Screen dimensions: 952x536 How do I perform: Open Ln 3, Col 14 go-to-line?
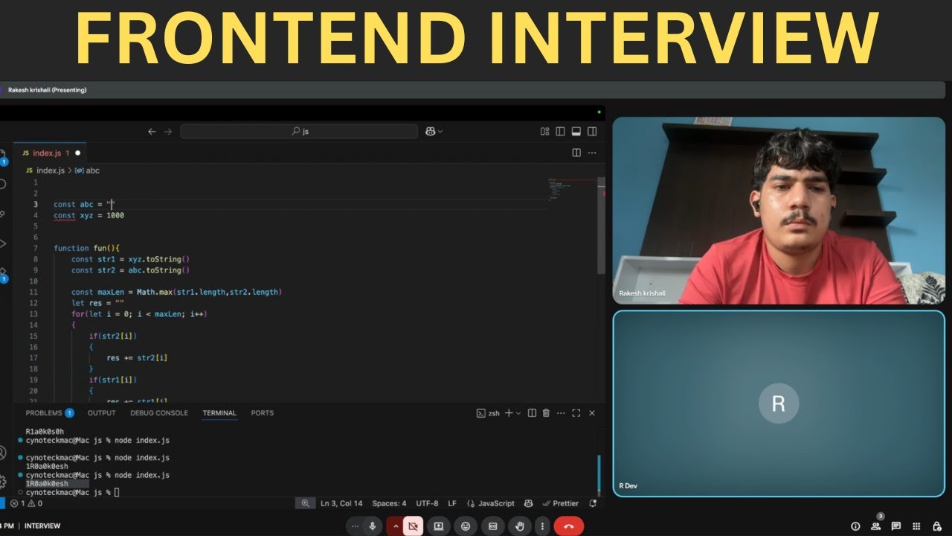coord(341,503)
